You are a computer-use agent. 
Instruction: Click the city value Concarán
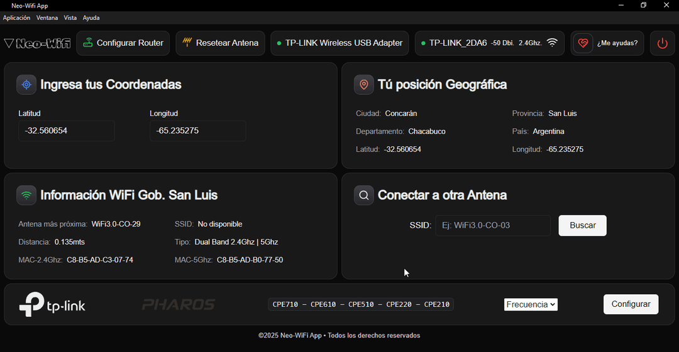point(401,114)
